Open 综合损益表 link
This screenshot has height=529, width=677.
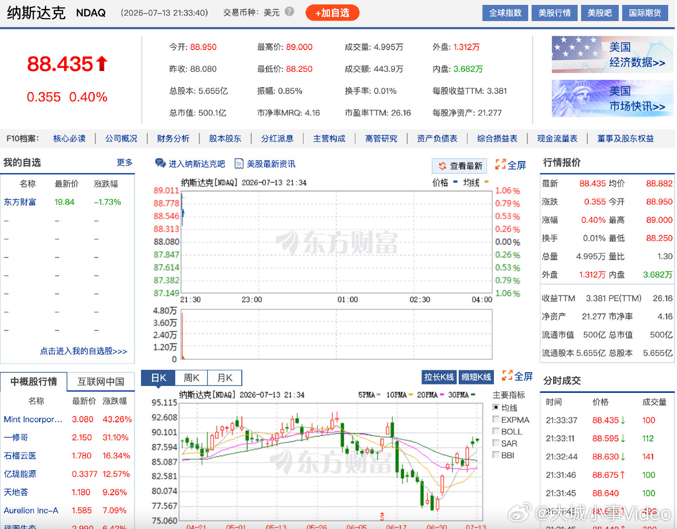click(x=497, y=139)
